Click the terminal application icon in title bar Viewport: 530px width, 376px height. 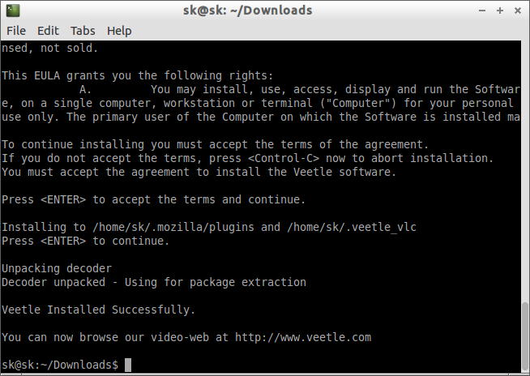click(x=13, y=11)
